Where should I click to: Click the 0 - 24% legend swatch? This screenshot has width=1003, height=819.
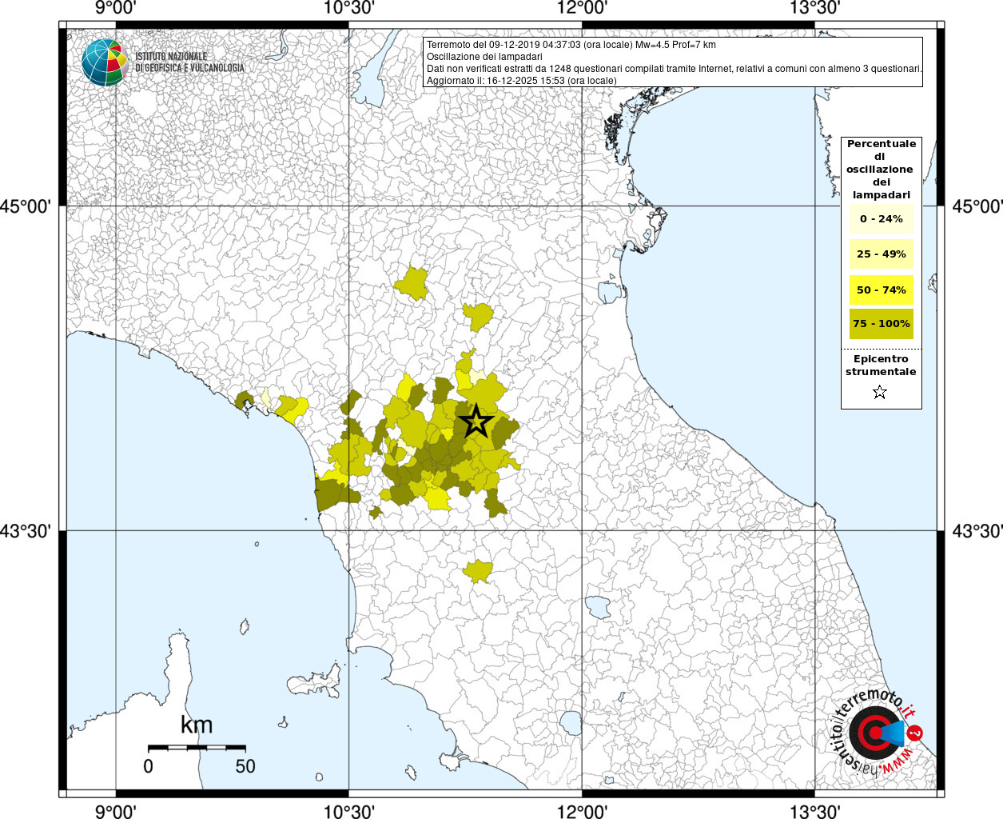click(x=881, y=219)
